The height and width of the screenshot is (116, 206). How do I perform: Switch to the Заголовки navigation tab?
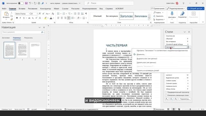tap(6, 38)
